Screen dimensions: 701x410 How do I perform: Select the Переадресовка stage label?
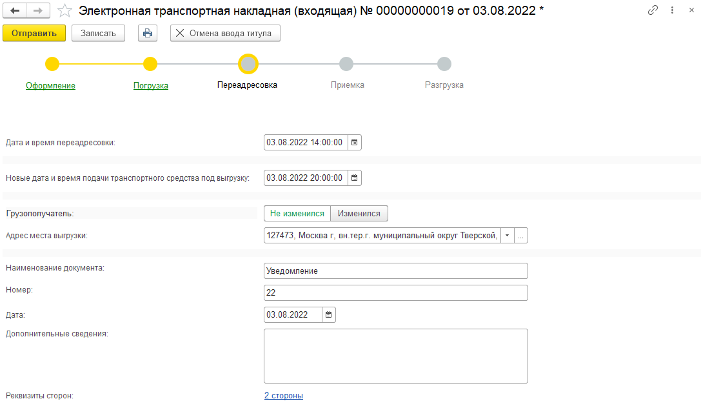[247, 85]
